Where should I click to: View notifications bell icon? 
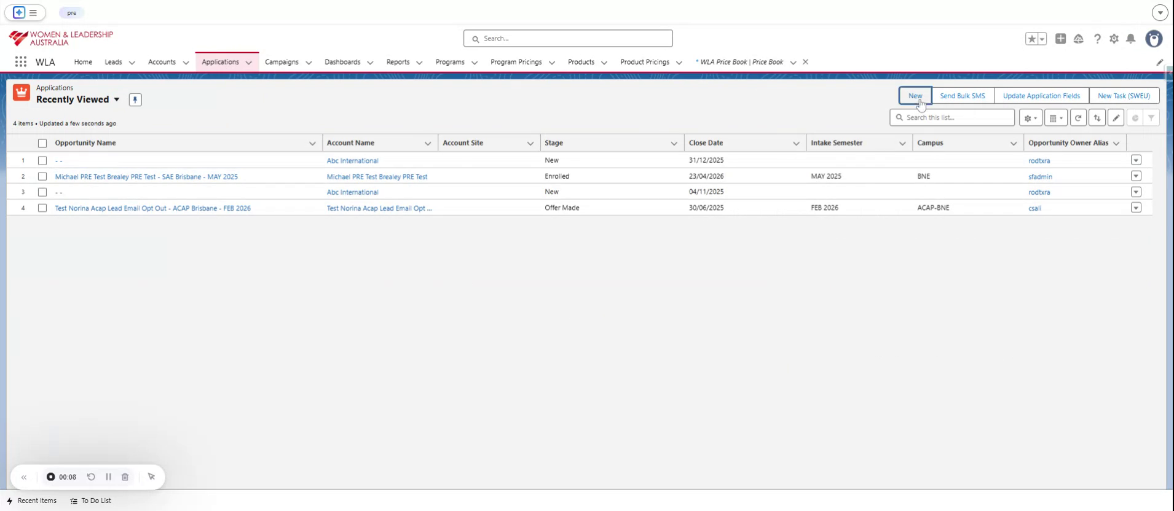(1131, 39)
